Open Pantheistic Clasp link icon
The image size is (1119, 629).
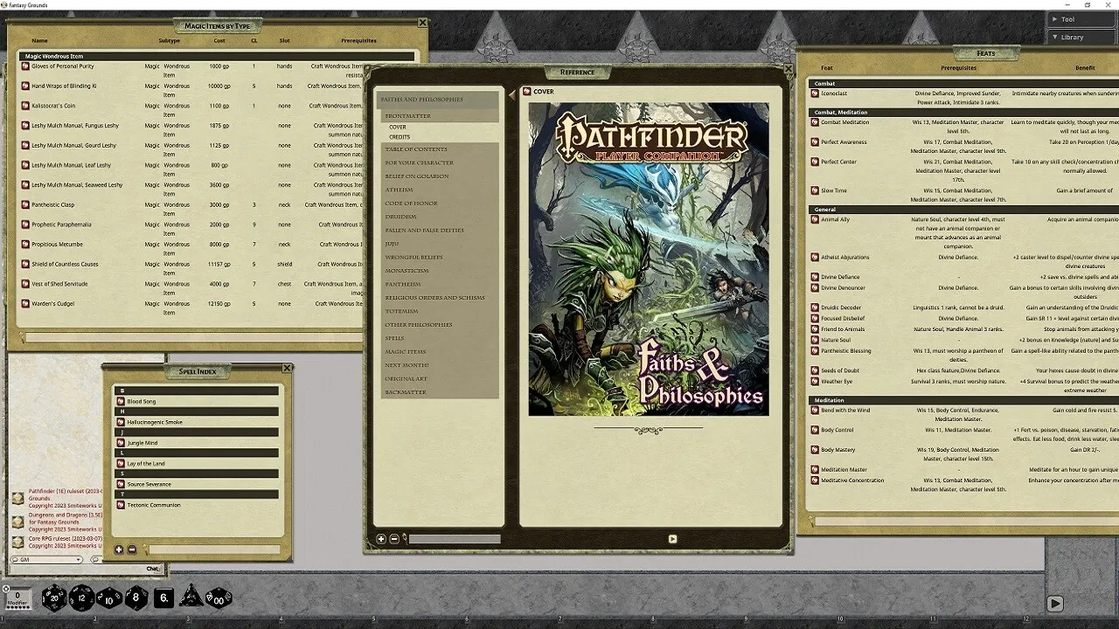coord(25,204)
